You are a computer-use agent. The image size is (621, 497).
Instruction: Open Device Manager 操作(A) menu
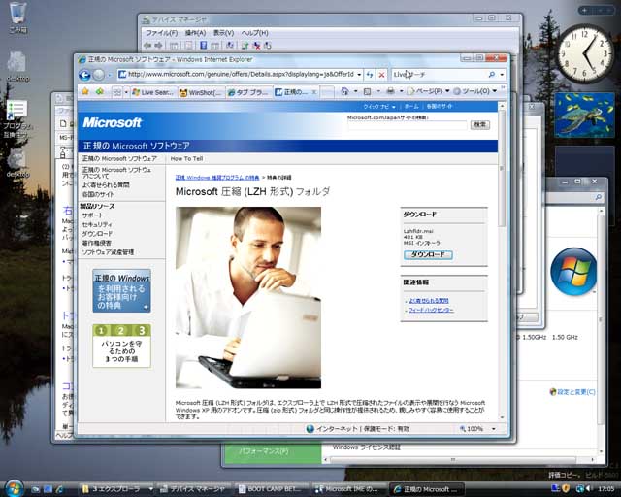tap(195, 33)
